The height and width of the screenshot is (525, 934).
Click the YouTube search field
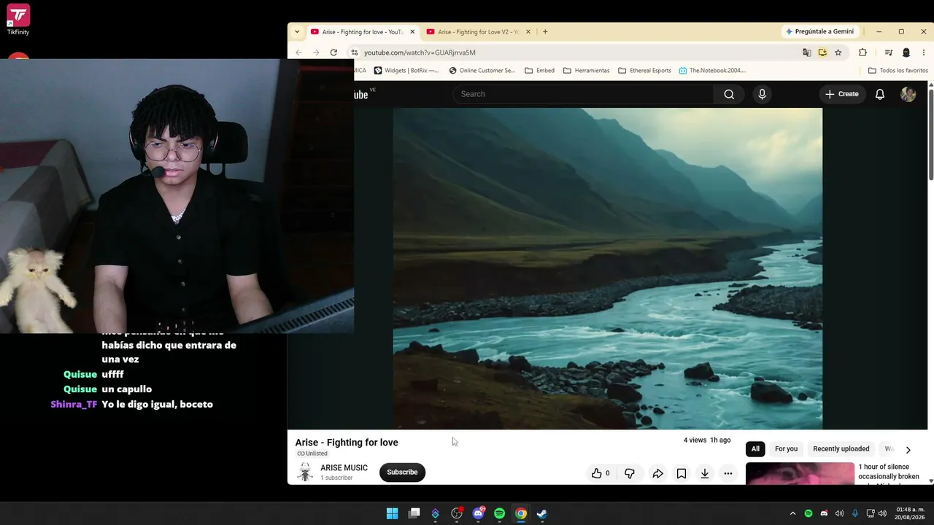tap(583, 94)
